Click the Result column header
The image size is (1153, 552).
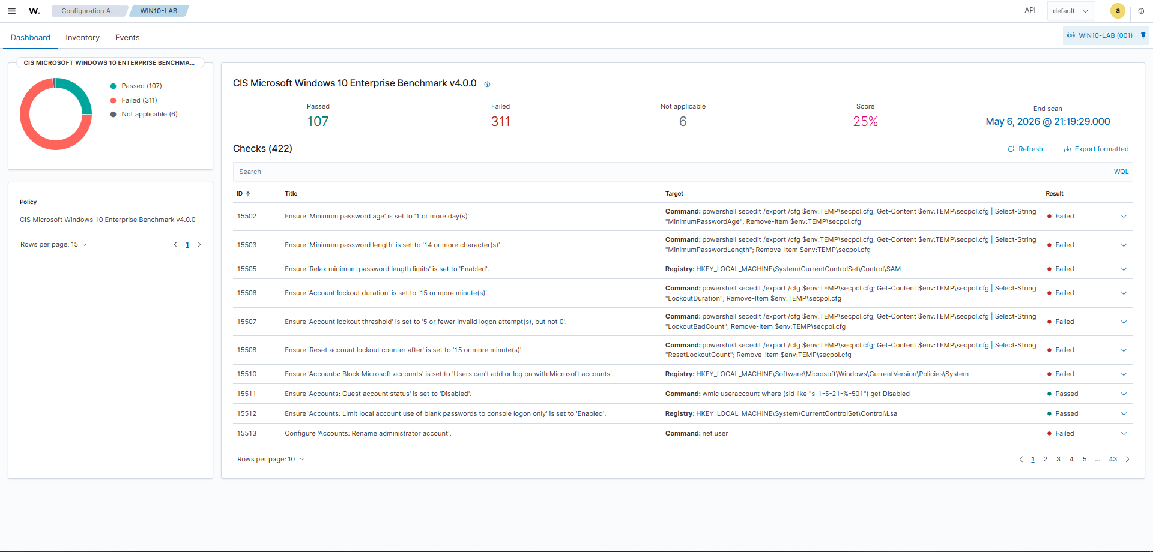click(1055, 194)
